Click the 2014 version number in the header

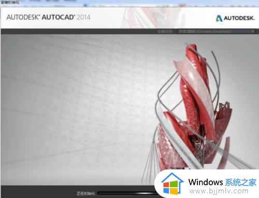pyautogui.click(x=83, y=17)
